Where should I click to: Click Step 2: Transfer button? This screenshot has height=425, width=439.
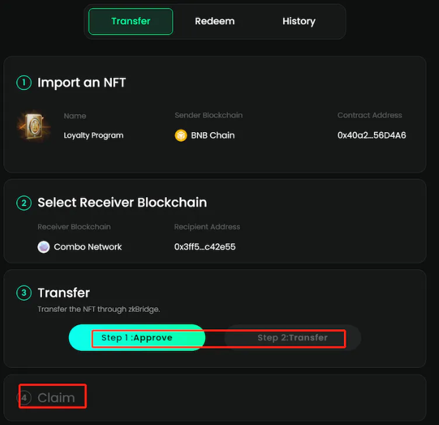tap(292, 338)
